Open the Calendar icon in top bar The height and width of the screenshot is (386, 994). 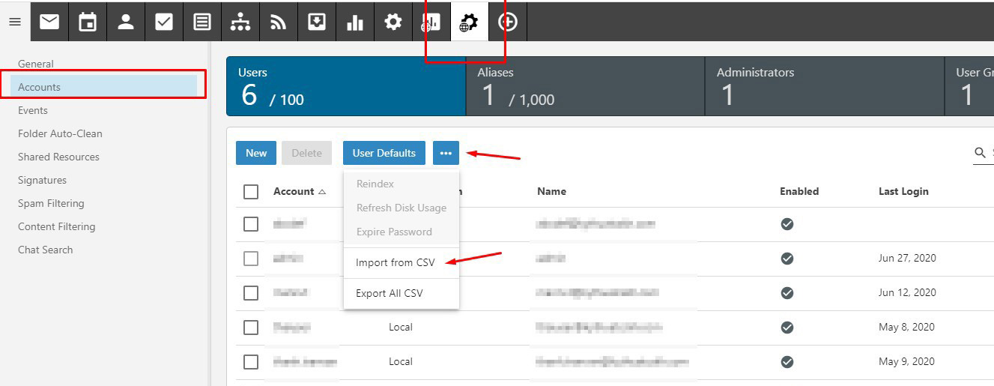pos(88,22)
